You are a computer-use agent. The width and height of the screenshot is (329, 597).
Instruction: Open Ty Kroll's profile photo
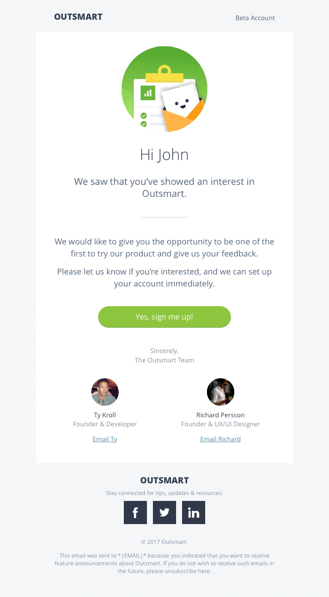click(105, 392)
